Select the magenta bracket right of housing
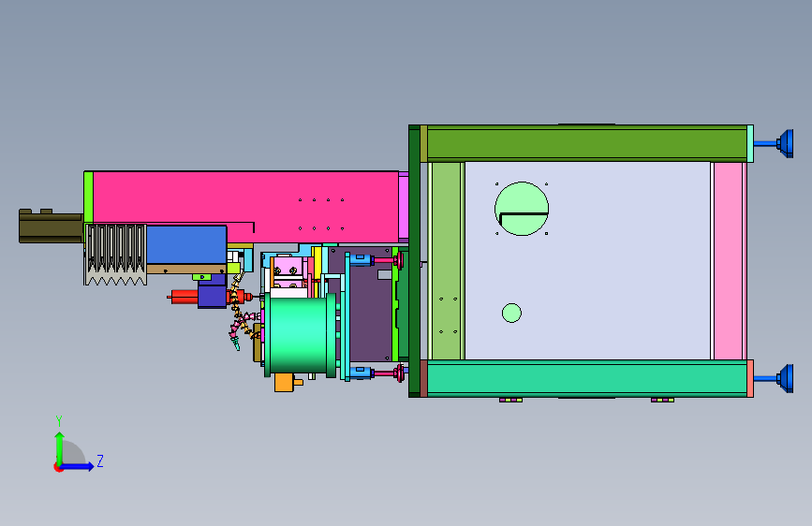Image resolution: width=812 pixels, height=526 pixels. click(404, 207)
